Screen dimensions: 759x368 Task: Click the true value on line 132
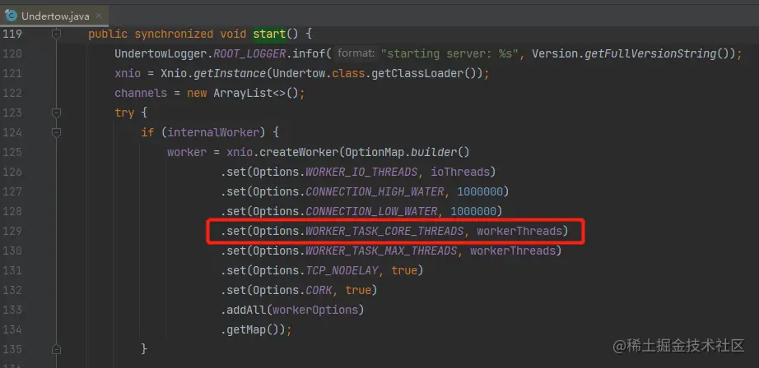tap(358, 291)
